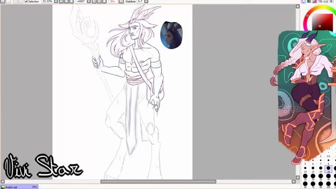Open dropdown beside the rotation angle field
The height and width of the screenshot is (189, 336).
pyautogui.click(x=89, y=1)
